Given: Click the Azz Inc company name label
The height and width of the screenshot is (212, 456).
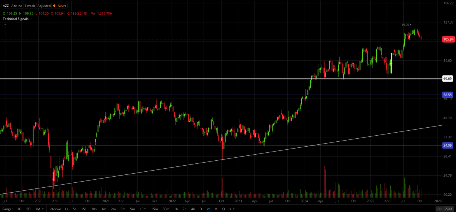Looking at the screenshot, I should (17, 6).
